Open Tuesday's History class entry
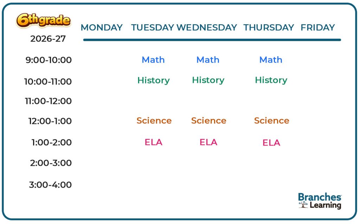 coord(153,81)
